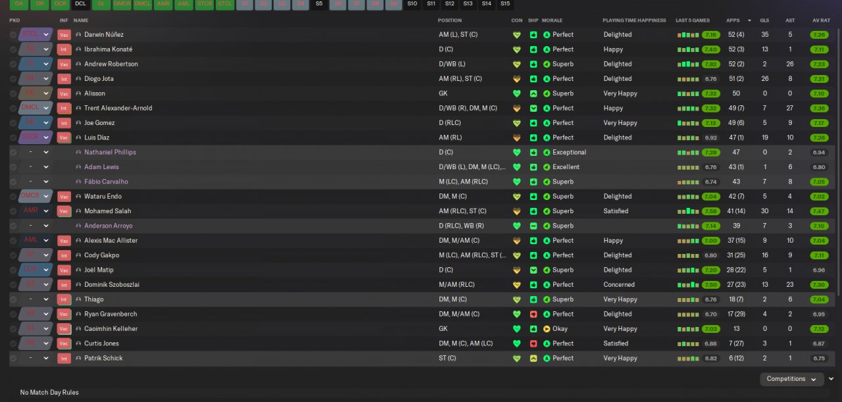
Task: Click Andrew Robertson's Vac info icon
Action: 64,64
